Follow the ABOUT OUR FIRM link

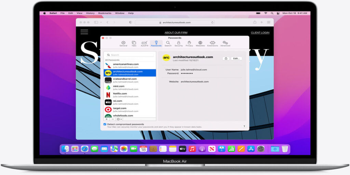point(176,32)
